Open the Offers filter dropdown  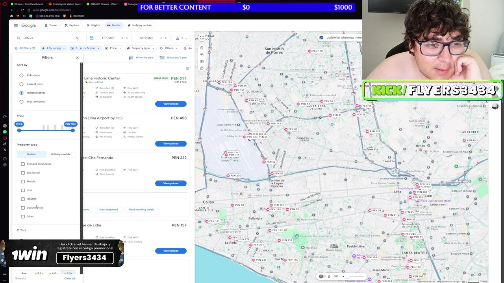pos(169,48)
